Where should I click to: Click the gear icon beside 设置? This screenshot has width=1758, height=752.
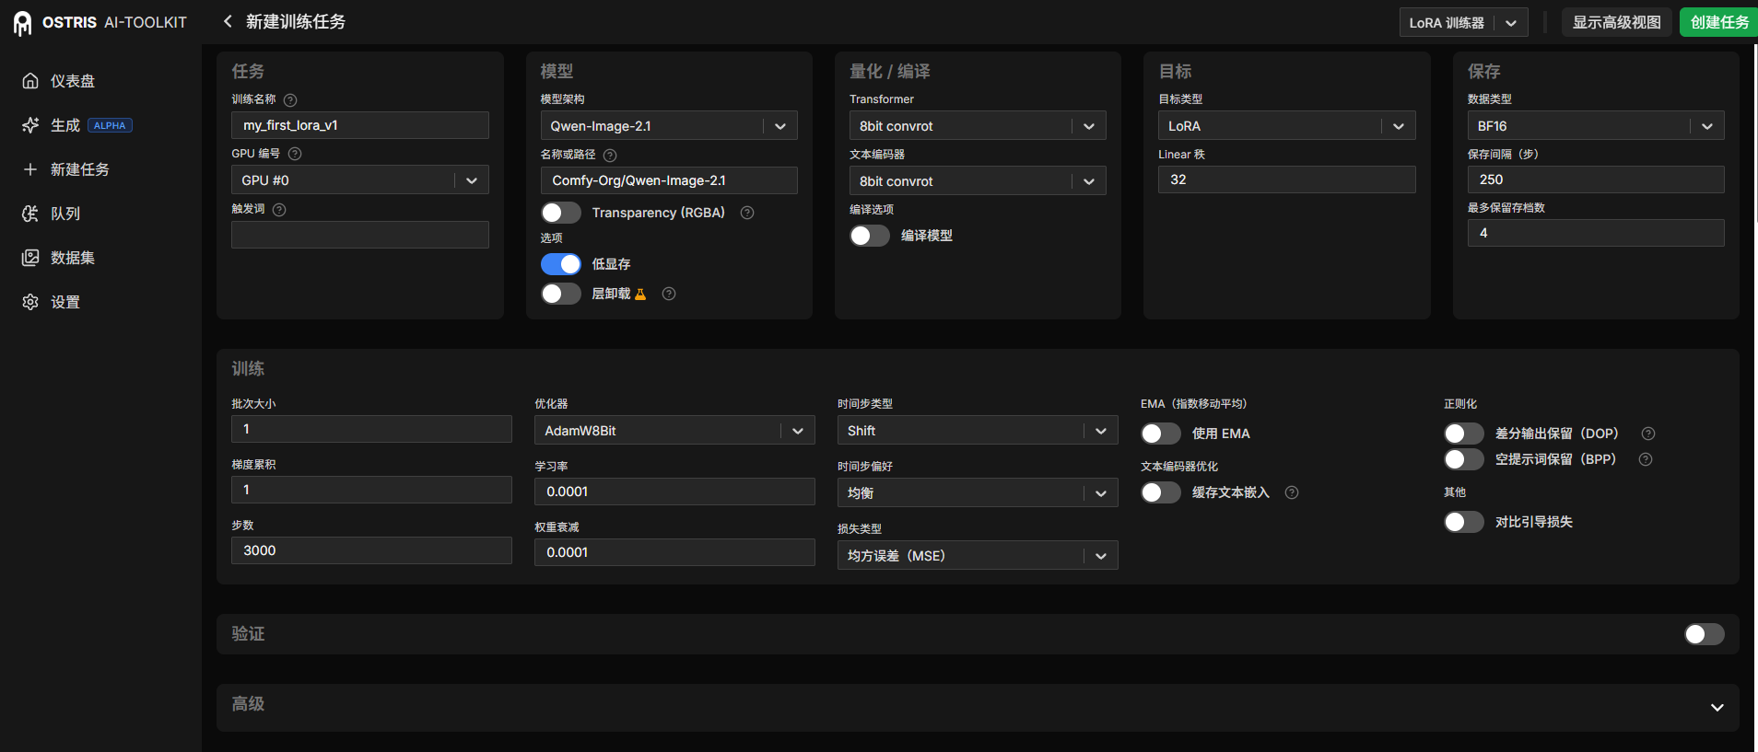[x=30, y=302]
